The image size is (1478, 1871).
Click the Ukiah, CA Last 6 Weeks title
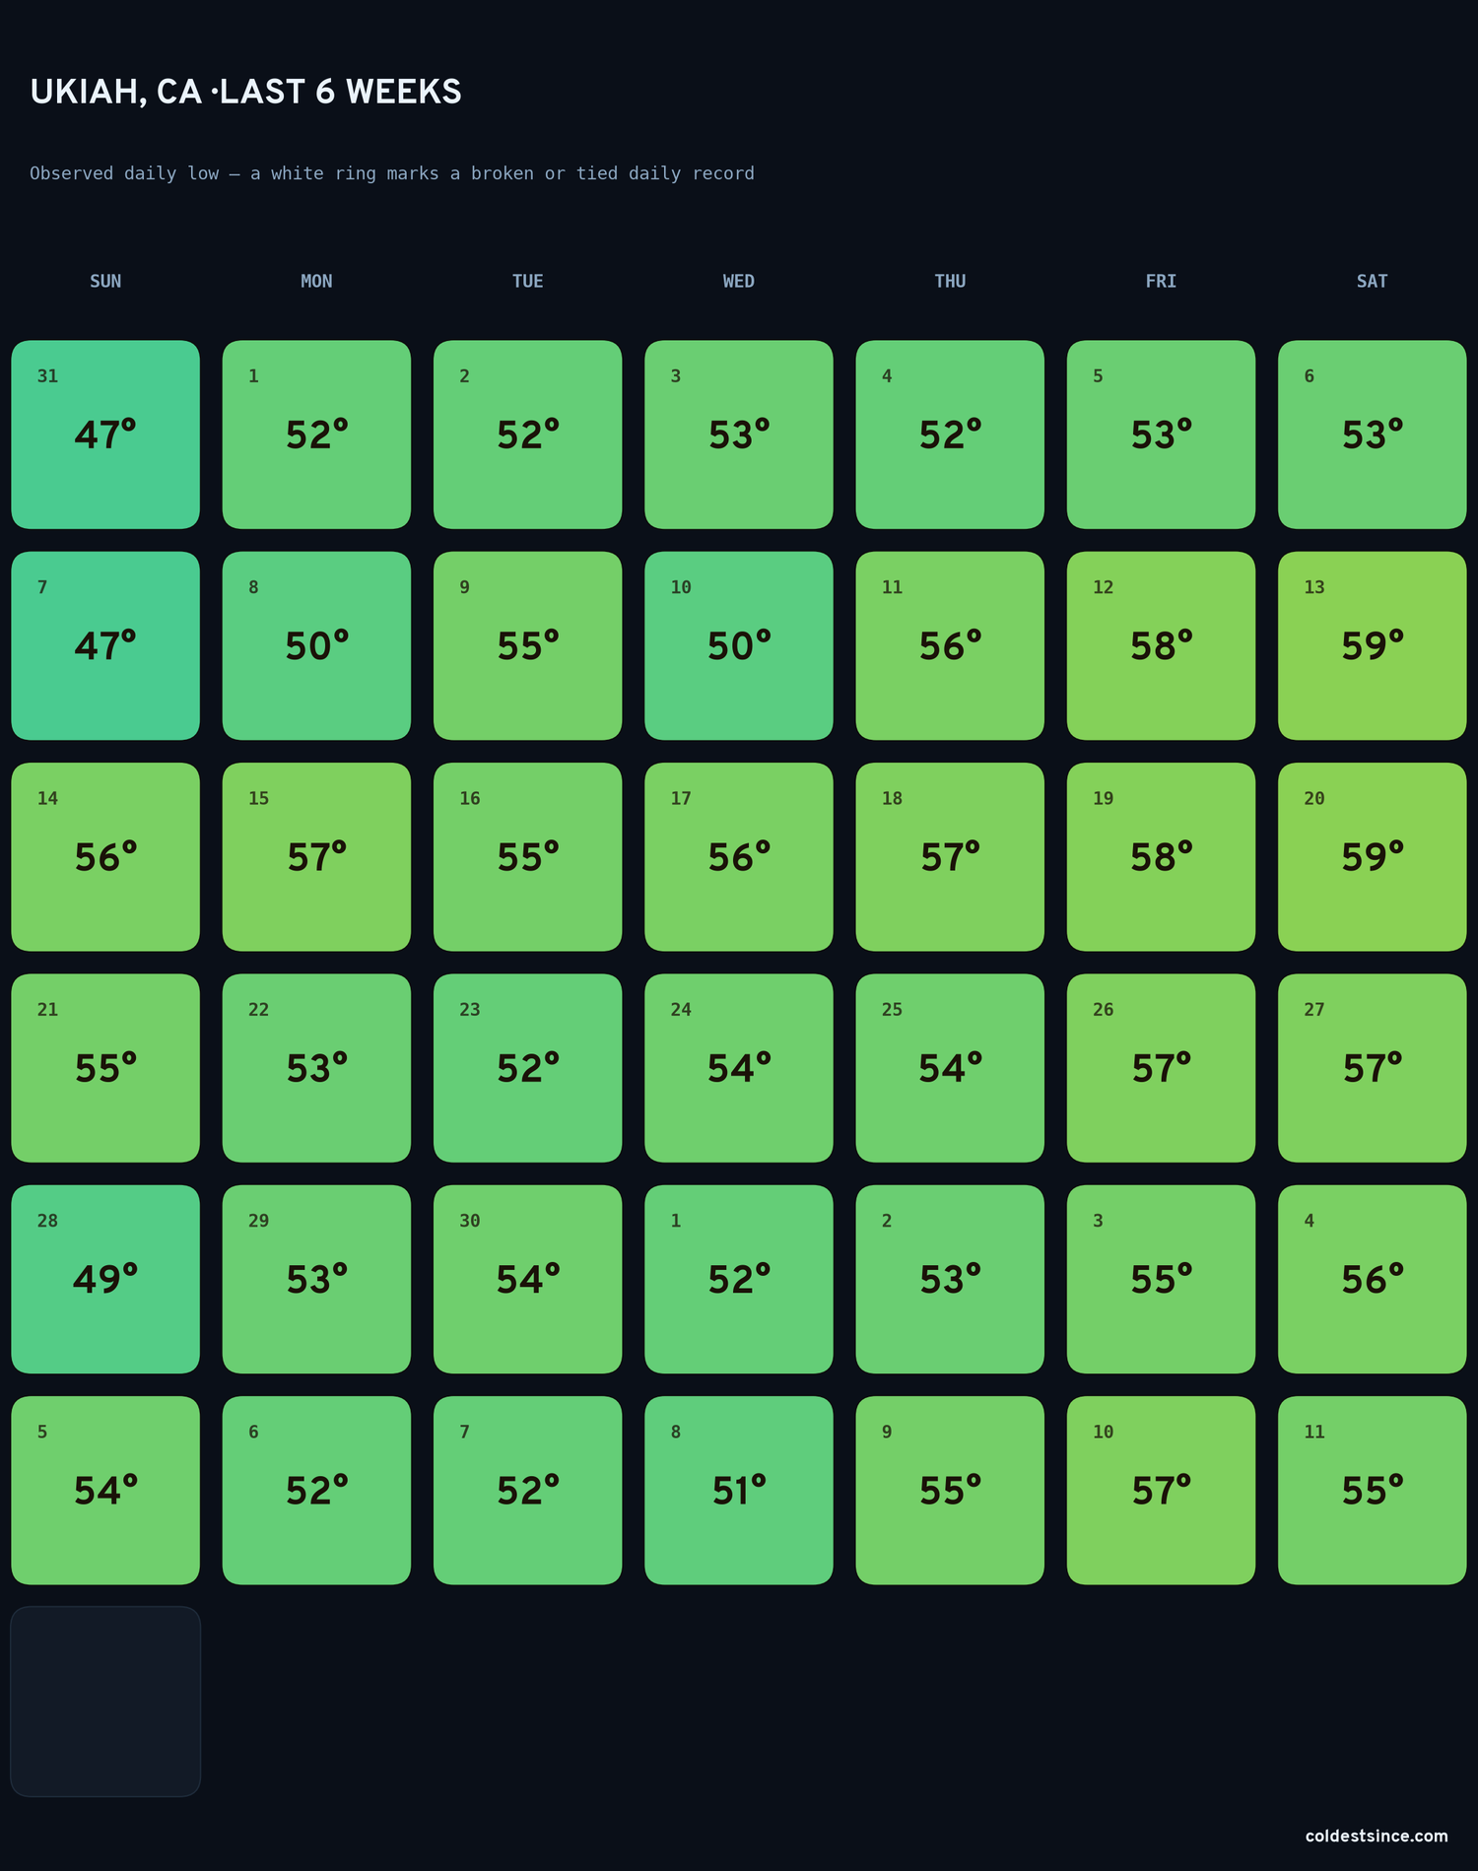[x=245, y=92]
